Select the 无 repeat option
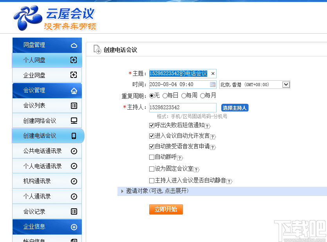The image size is (327, 242). 152,96
